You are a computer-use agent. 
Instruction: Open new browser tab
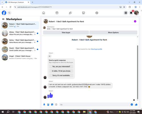(32, 2)
